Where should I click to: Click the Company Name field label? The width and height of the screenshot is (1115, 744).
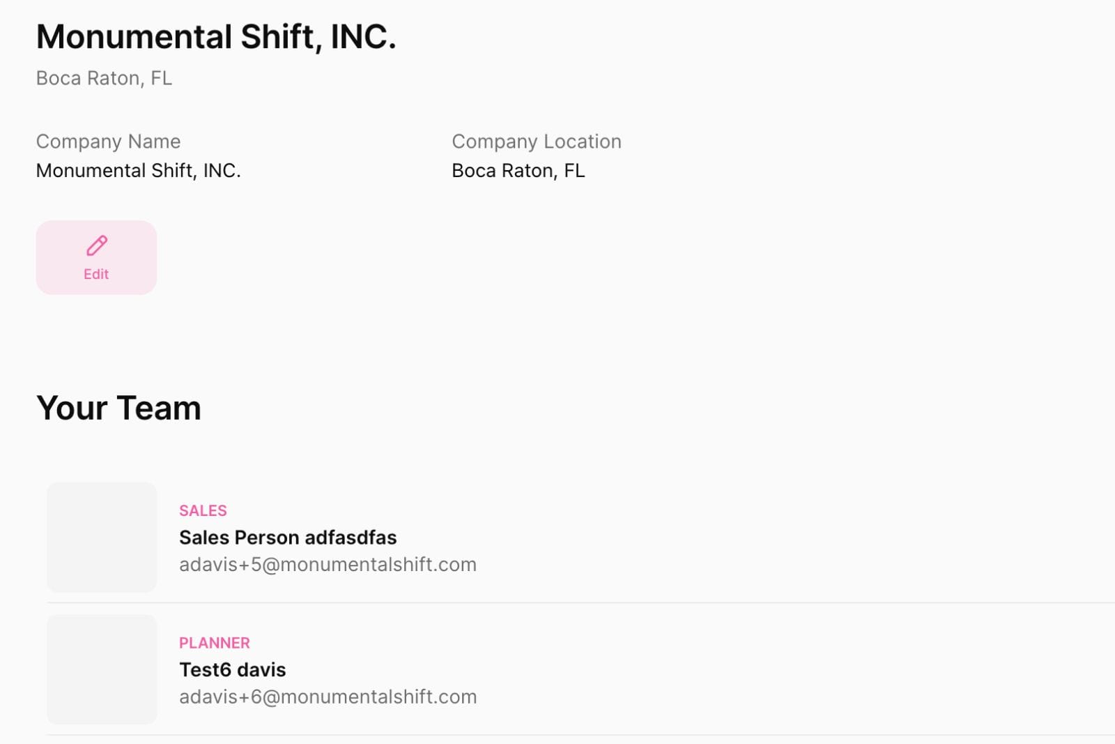tap(108, 142)
